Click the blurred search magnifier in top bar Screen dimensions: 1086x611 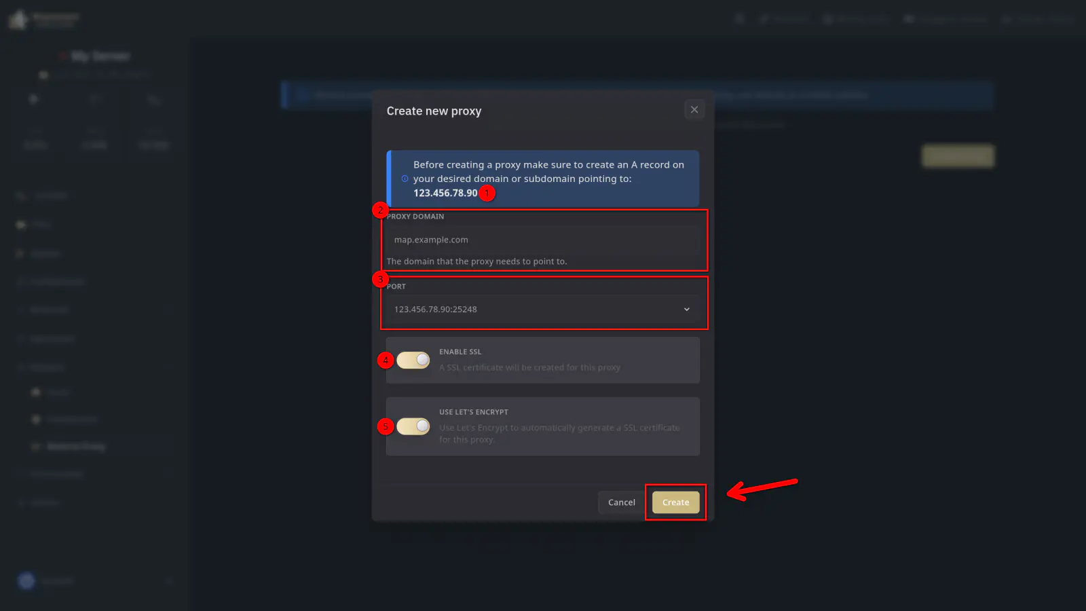[740, 19]
